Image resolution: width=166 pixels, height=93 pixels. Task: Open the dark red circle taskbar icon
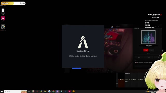click(37, 91)
